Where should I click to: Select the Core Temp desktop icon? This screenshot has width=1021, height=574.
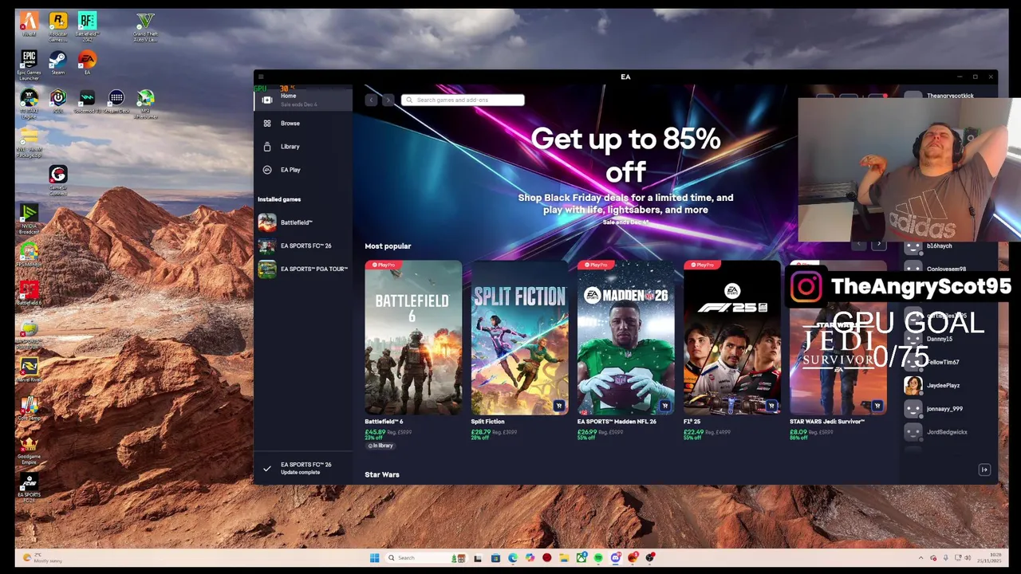coord(29,408)
